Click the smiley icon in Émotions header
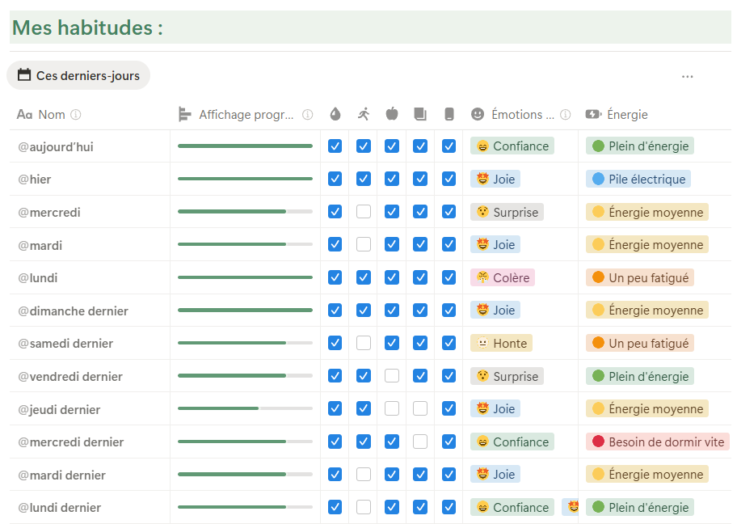 click(478, 114)
